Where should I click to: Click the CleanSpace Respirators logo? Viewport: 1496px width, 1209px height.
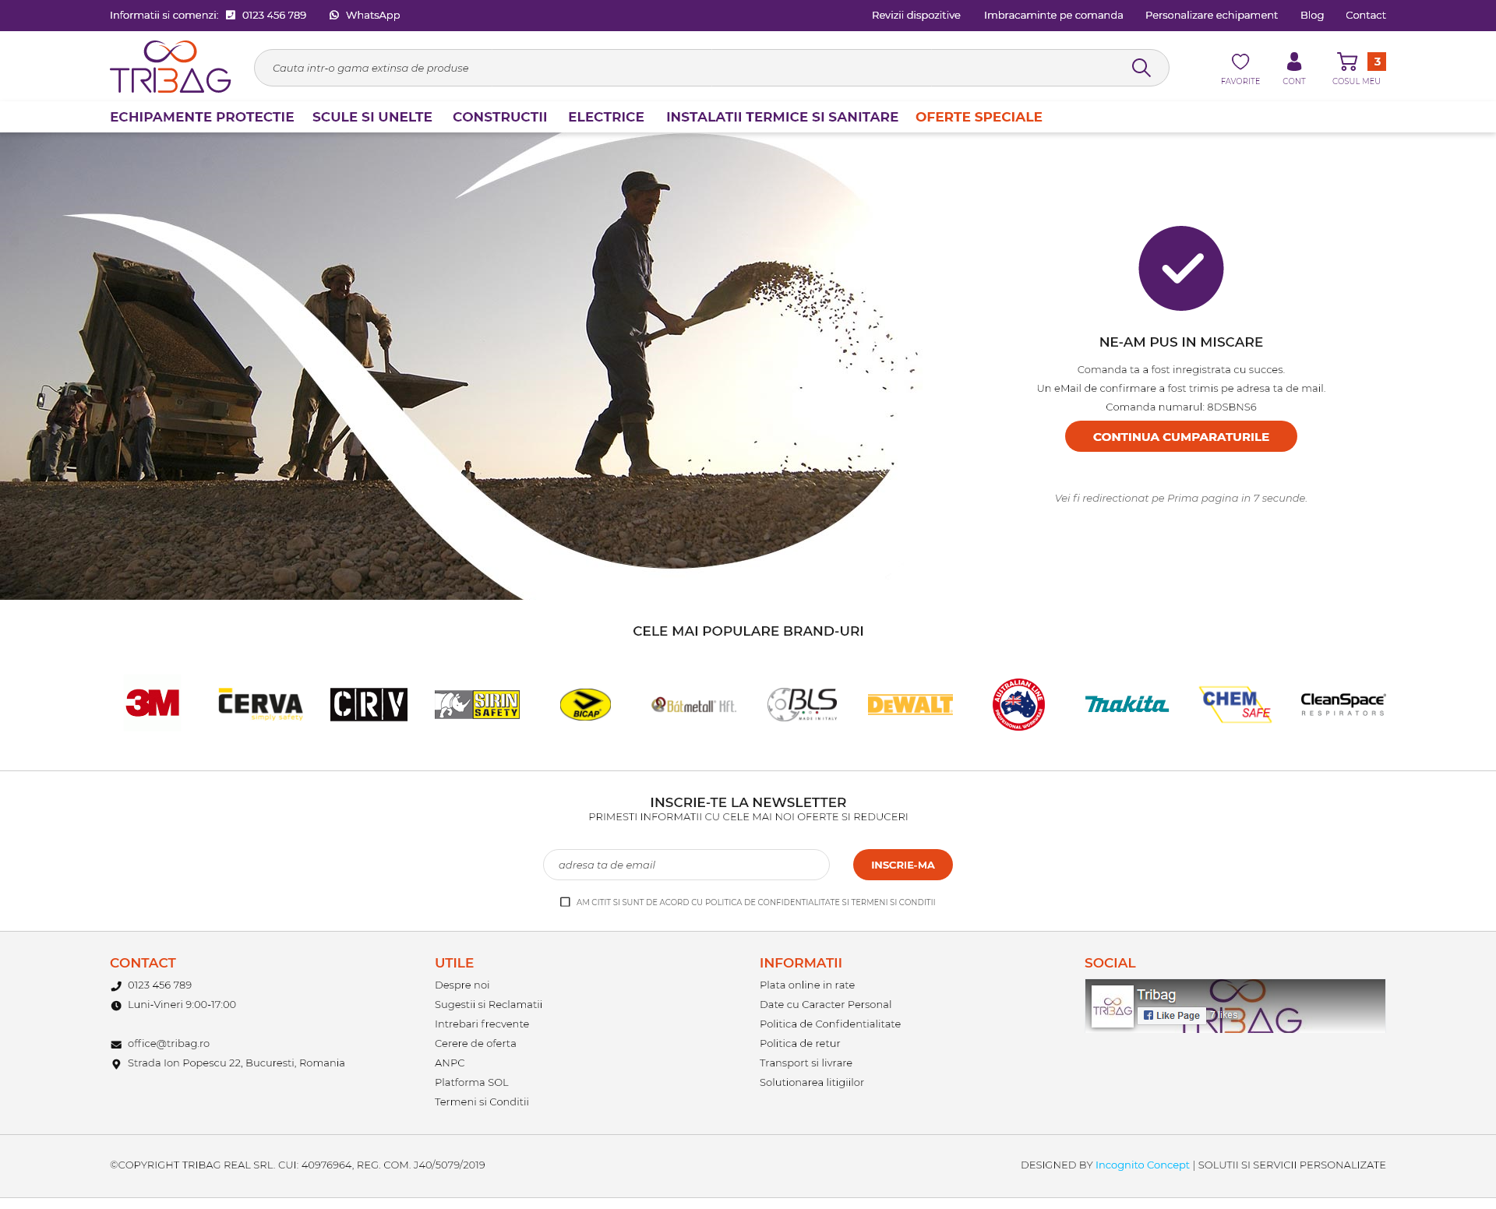1342,703
